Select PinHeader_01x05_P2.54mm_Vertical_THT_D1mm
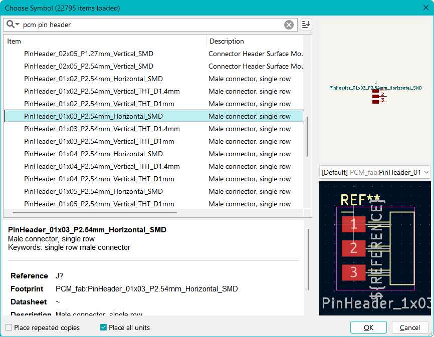434x337 pixels. click(x=153, y=204)
